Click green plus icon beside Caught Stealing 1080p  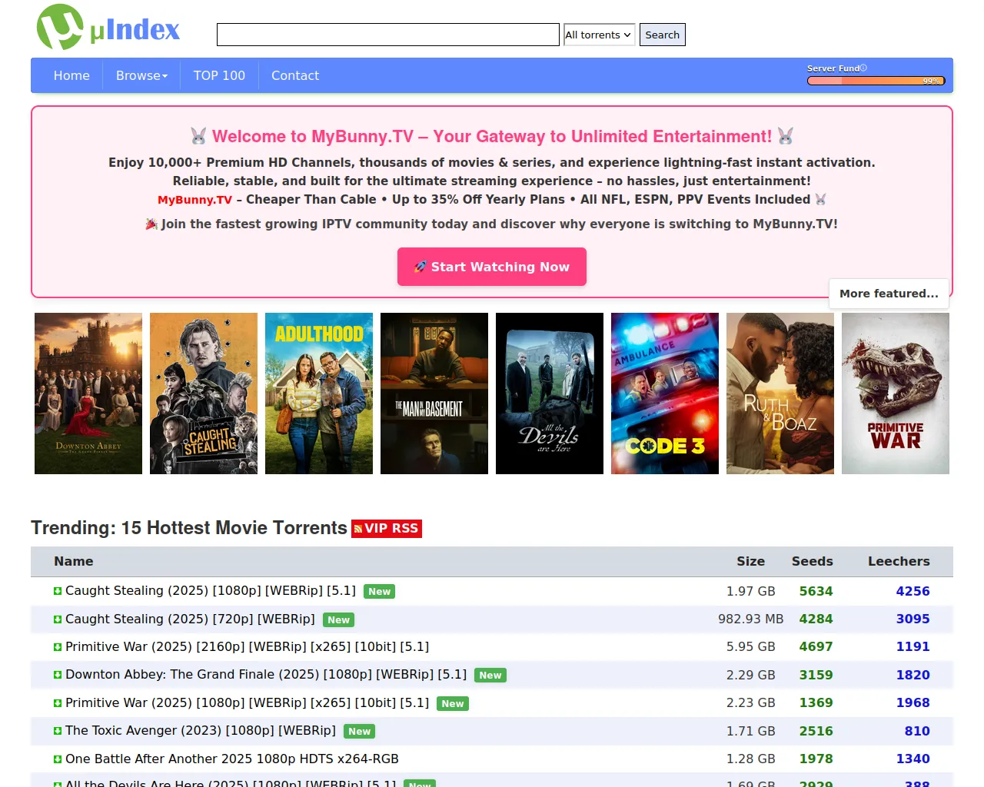58,591
